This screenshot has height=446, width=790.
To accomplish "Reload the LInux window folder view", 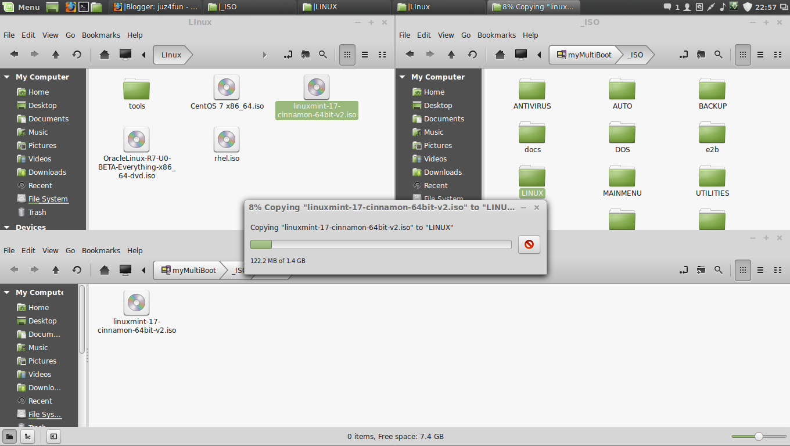I will pos(77,55).
